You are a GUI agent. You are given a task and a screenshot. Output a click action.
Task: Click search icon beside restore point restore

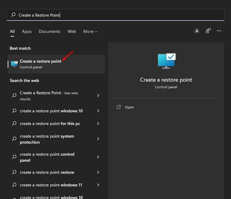14,172
